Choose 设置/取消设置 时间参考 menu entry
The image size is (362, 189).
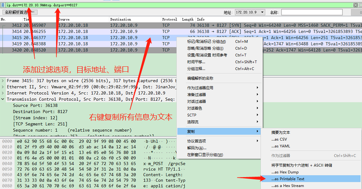click(219, 55)
